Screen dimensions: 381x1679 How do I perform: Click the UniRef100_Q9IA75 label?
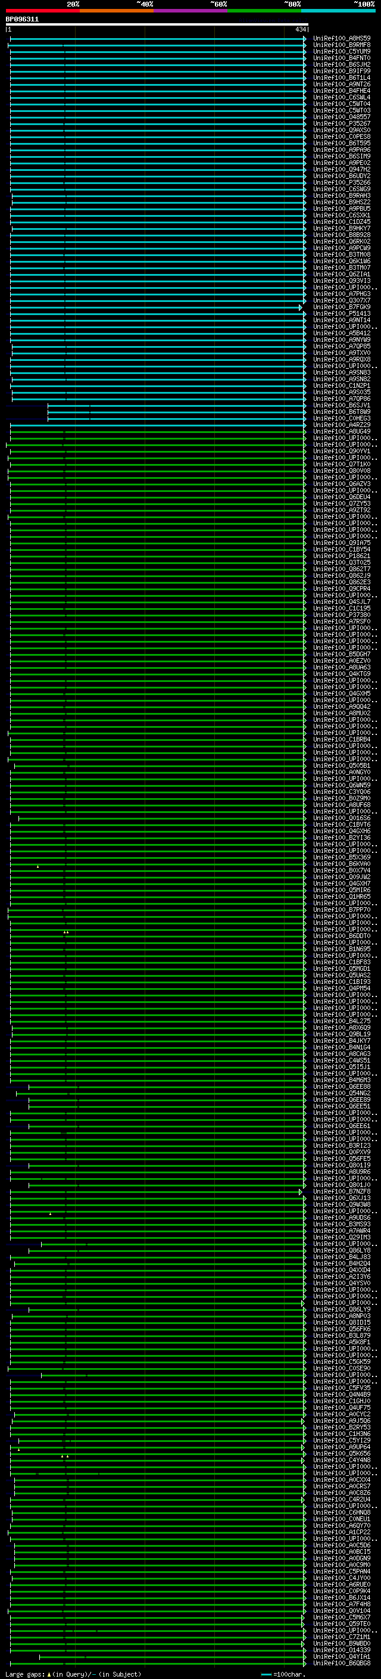(342, 543)
